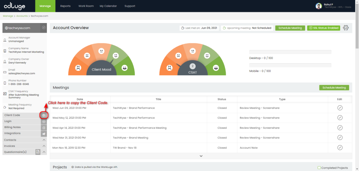Open the Billing Notes icon
The width and height of the screenshot is (359, 171).
click(44, 127)
